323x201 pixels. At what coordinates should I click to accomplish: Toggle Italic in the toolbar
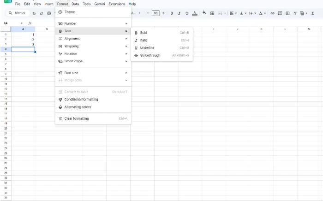point(179,13)
